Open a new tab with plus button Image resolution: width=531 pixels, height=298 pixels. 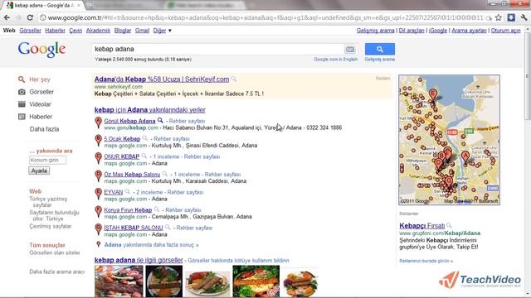tap(90, 6)
